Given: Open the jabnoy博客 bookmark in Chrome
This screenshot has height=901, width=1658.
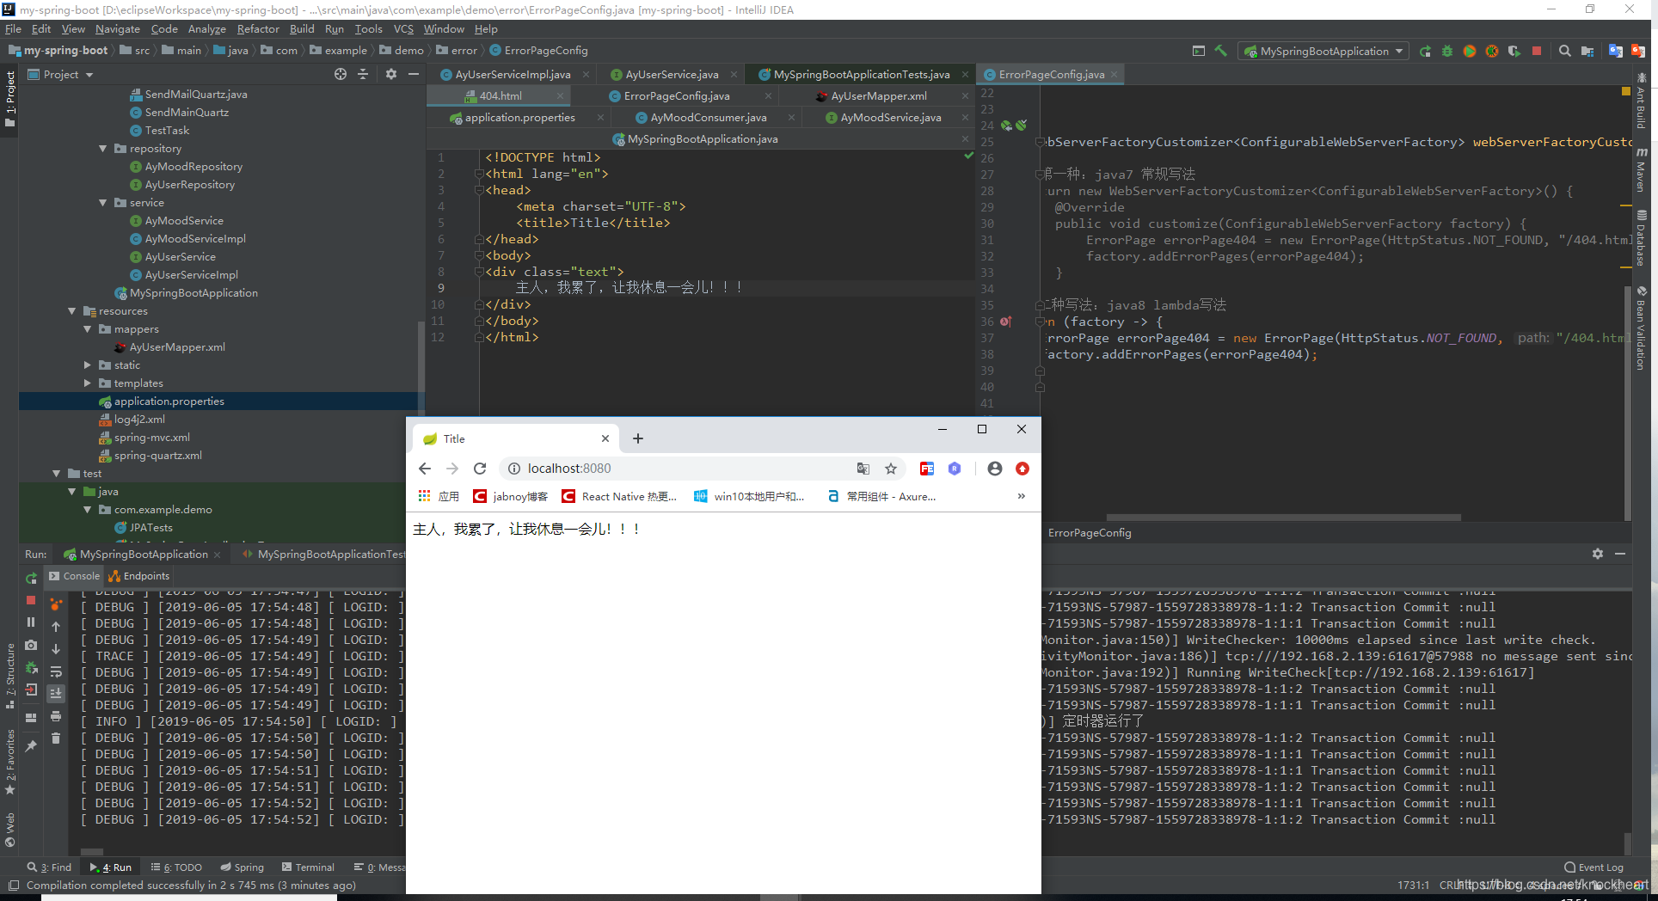Looking at the screenshot, I should tap(510, 496).
